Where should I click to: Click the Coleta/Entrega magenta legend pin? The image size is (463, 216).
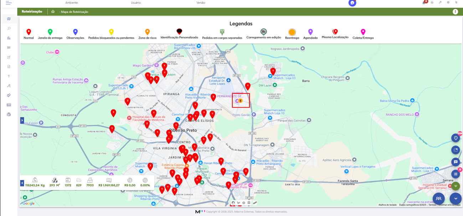[363, 32]
